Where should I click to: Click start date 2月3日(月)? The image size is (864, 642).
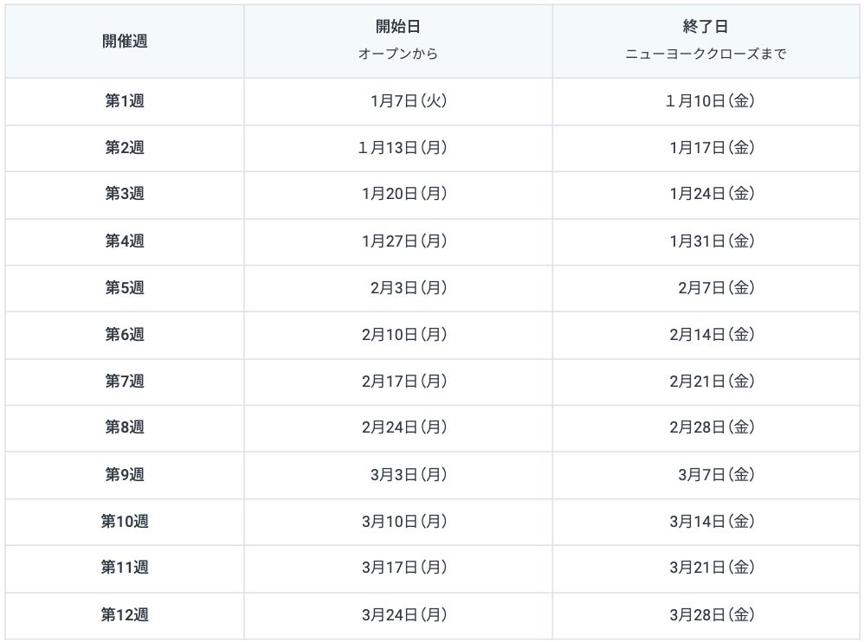[x=408, y=288]
